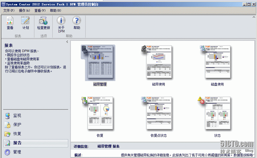
Task: Select the 恢复点状态 report thumbnail
Action: pos(159,113)
